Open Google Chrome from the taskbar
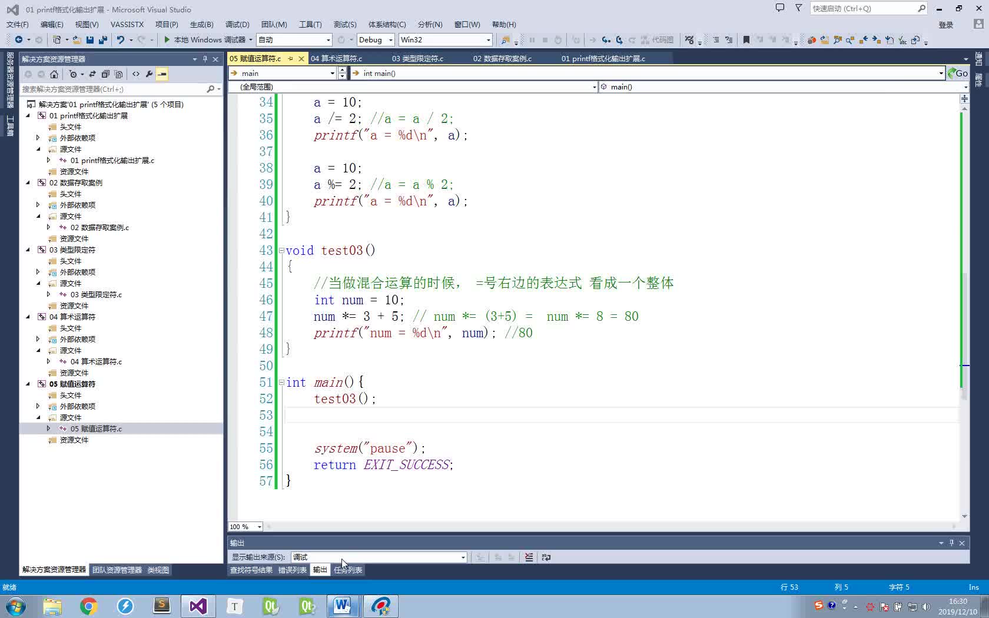989x618 pixels. [x=88, y=606]
